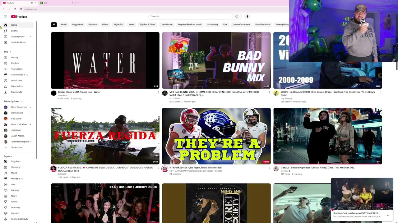Screen dimensions: 398x223
Task: Expand the Brazilian Funk miniplayer chevron
Action: click(x=388, y=216)
